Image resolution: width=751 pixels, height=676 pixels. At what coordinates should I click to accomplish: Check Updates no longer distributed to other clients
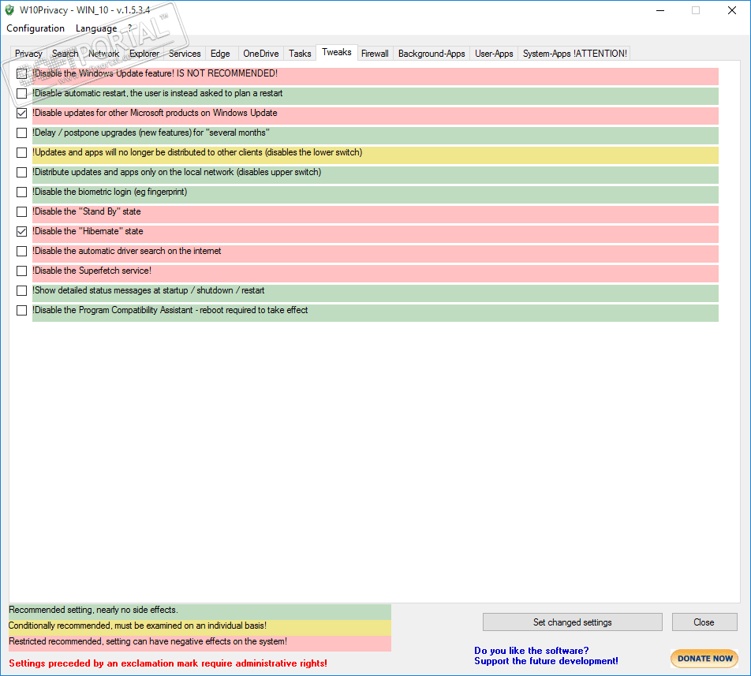(21, 153)
